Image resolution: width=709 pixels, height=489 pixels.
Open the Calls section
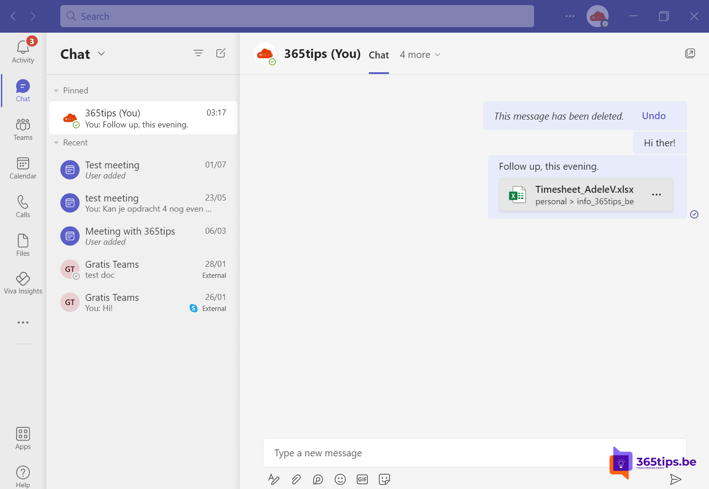(23, 207)
